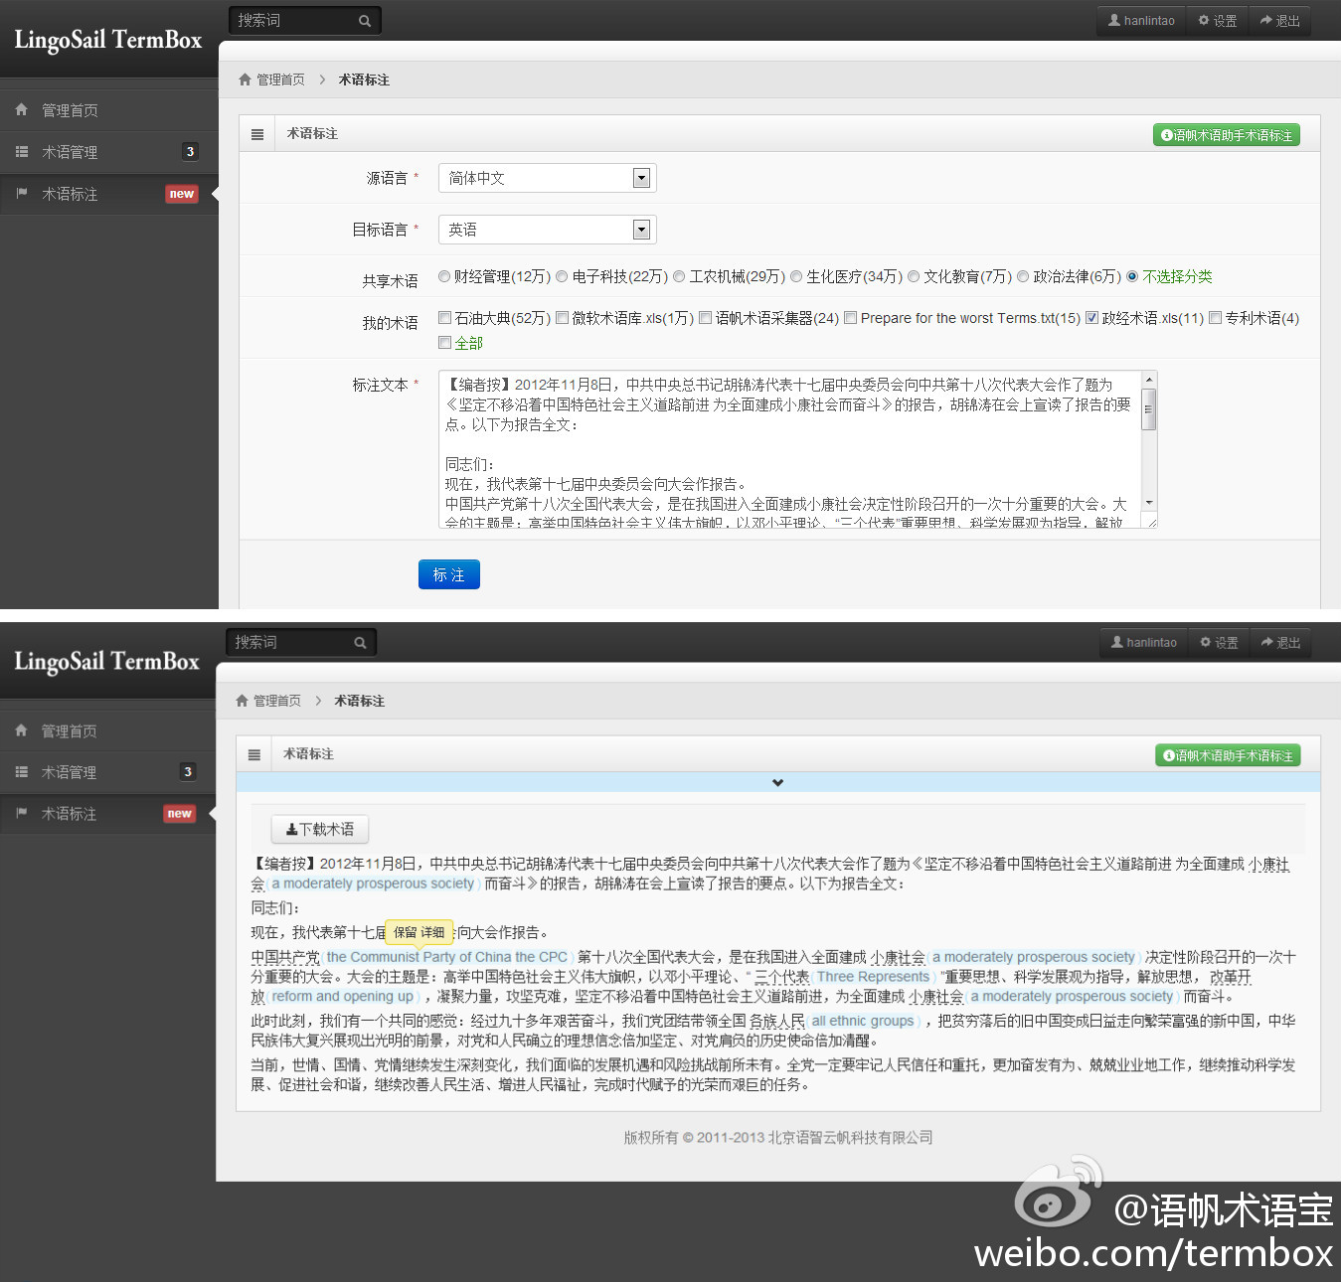This screenshot has height=1282, width=1341.
Task: Click the search magnifier icon on the annotation form page
Action: coord(365,21)
